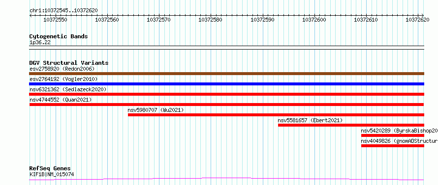This screenshot has width=438, height=185.
Task: Click ruler position 10372620
Action: [418, 20]
